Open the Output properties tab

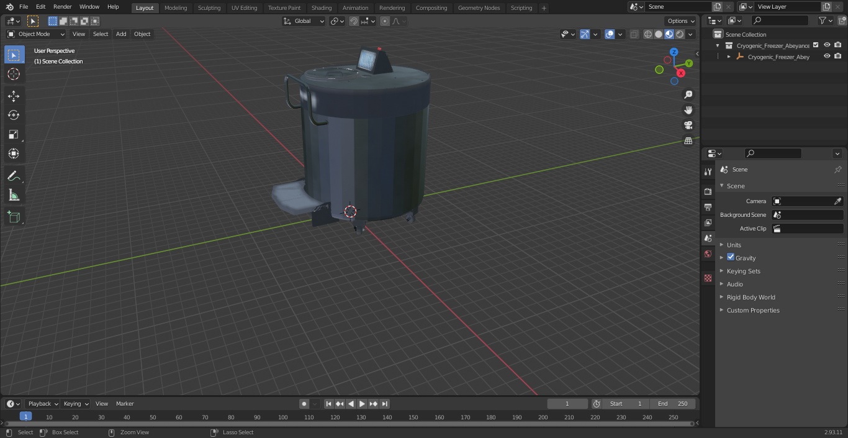[708, 207]
